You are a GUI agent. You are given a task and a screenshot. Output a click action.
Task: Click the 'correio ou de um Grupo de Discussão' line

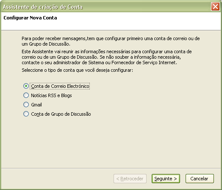pyautogui.click(x=101, y=57)
